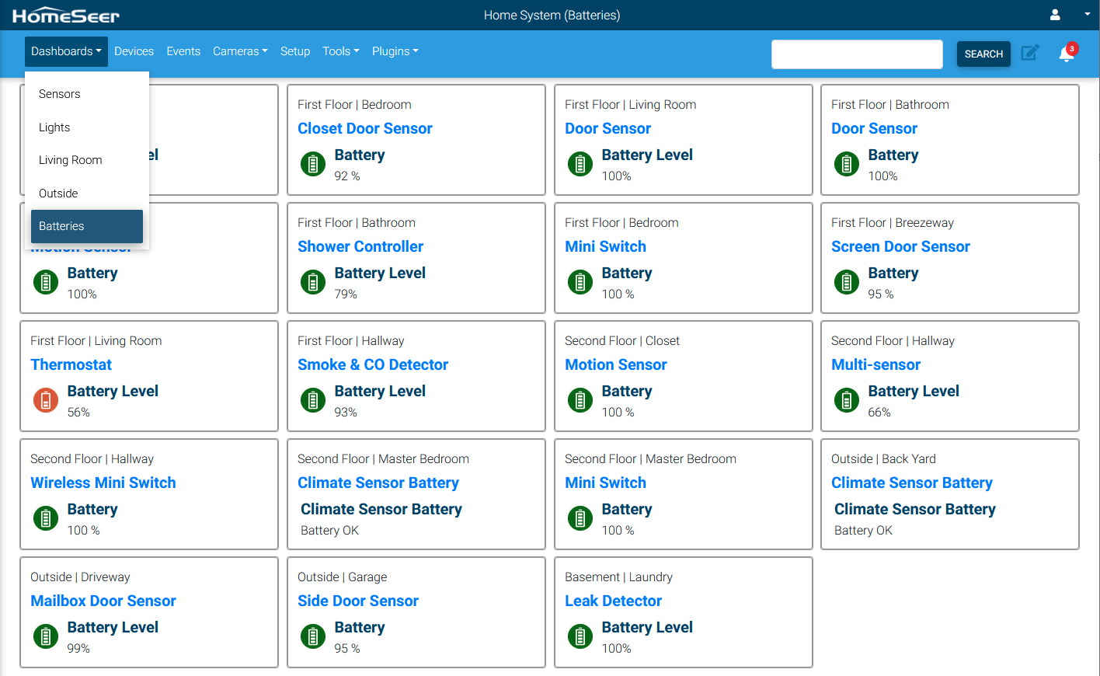The image size is (1100, 676).
Task: Click the Shower Controller battery icon
Action: (313, 282)
